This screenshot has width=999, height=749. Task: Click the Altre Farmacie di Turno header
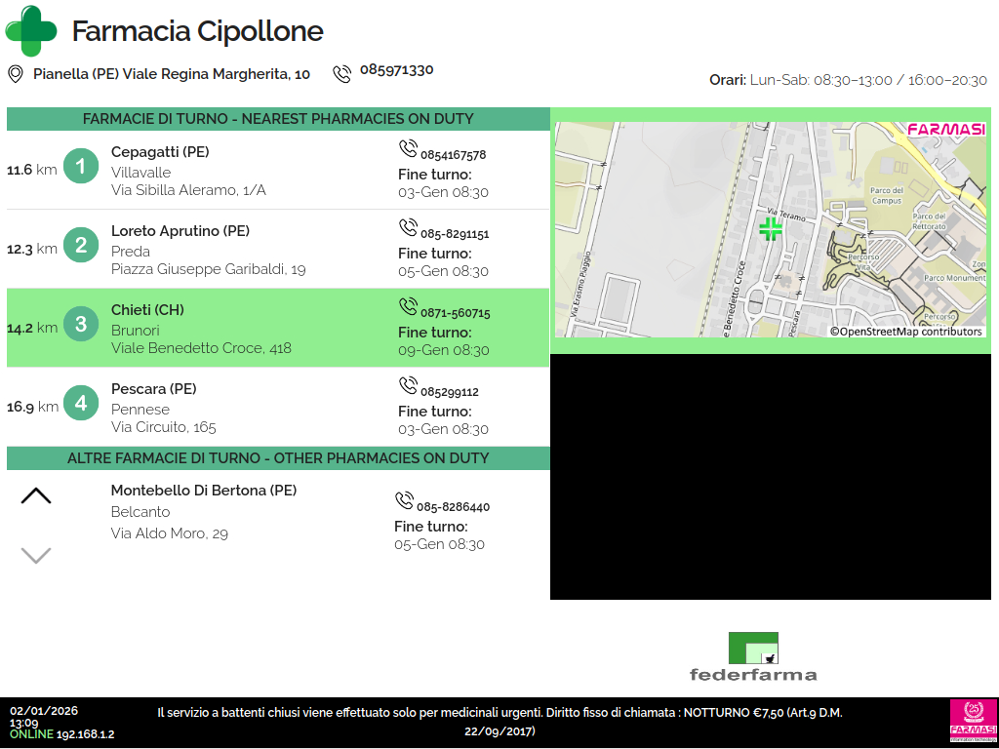click(278, 458)
